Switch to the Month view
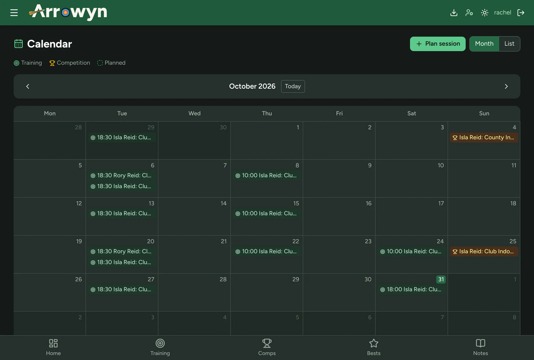534x360 pixels. tap(484, 44)
